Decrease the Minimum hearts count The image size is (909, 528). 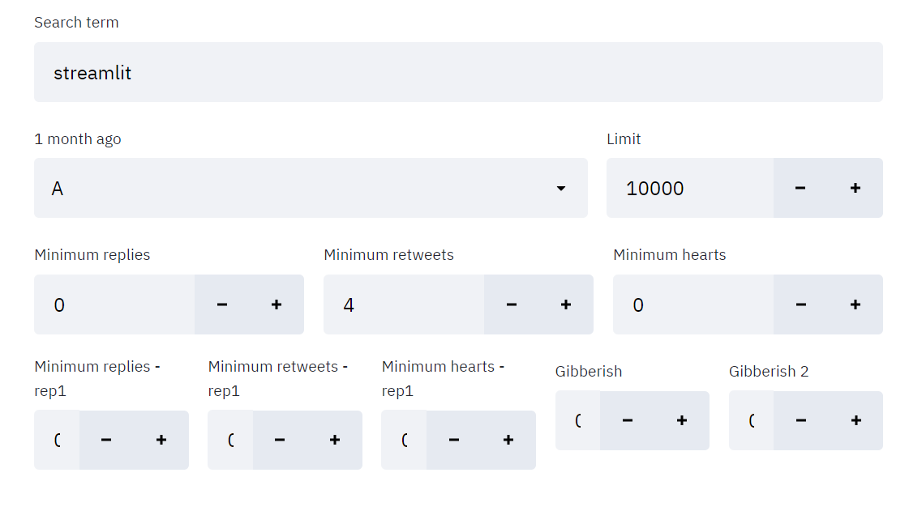(800, 304)
